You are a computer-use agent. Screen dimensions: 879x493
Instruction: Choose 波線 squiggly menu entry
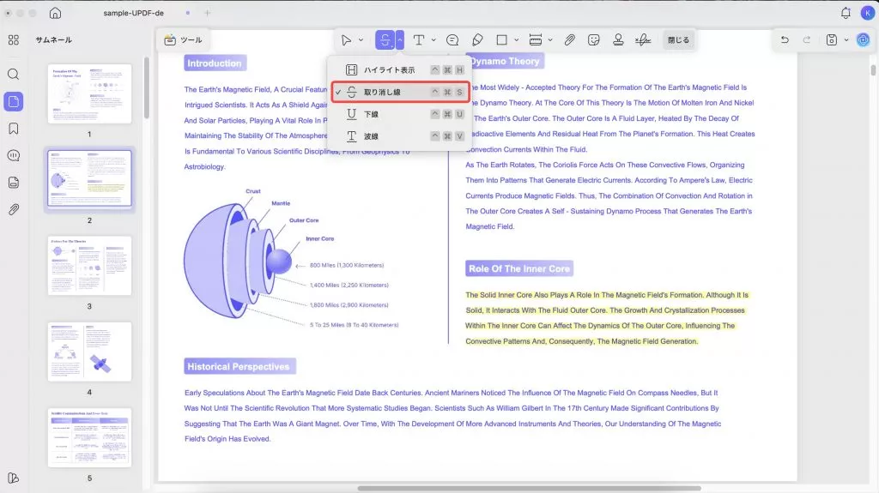(400, 136)
